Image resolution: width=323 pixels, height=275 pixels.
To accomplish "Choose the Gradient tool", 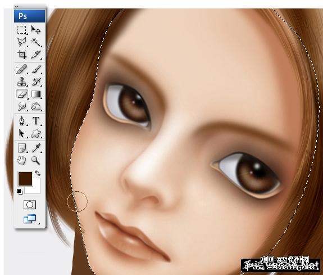I will pos(36,94).
